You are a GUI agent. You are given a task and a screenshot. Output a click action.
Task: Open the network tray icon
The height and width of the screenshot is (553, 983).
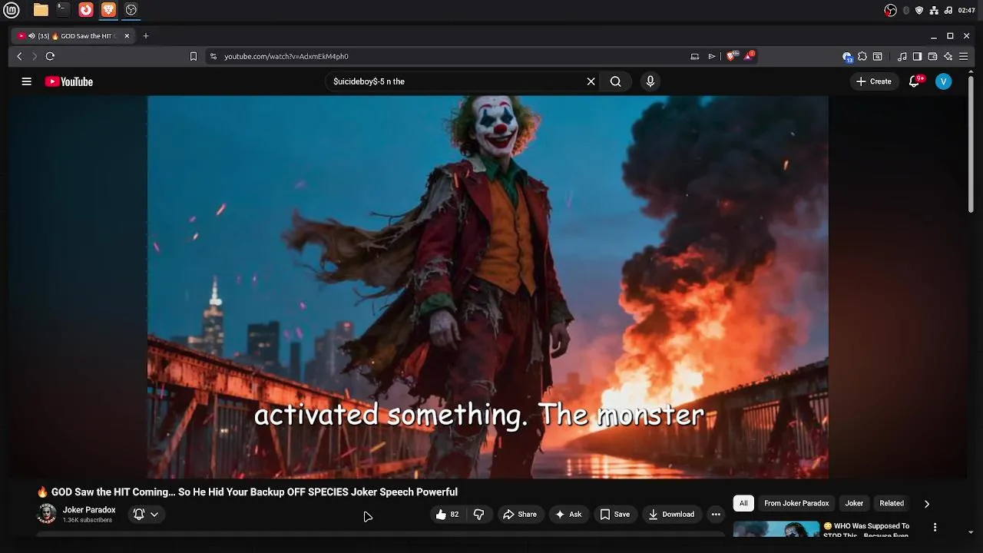coord(934,10)
